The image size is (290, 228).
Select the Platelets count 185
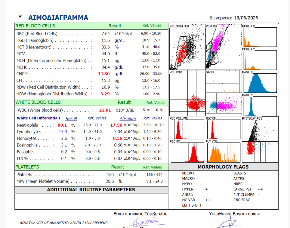pyautogui.click(x=110, y=175)
